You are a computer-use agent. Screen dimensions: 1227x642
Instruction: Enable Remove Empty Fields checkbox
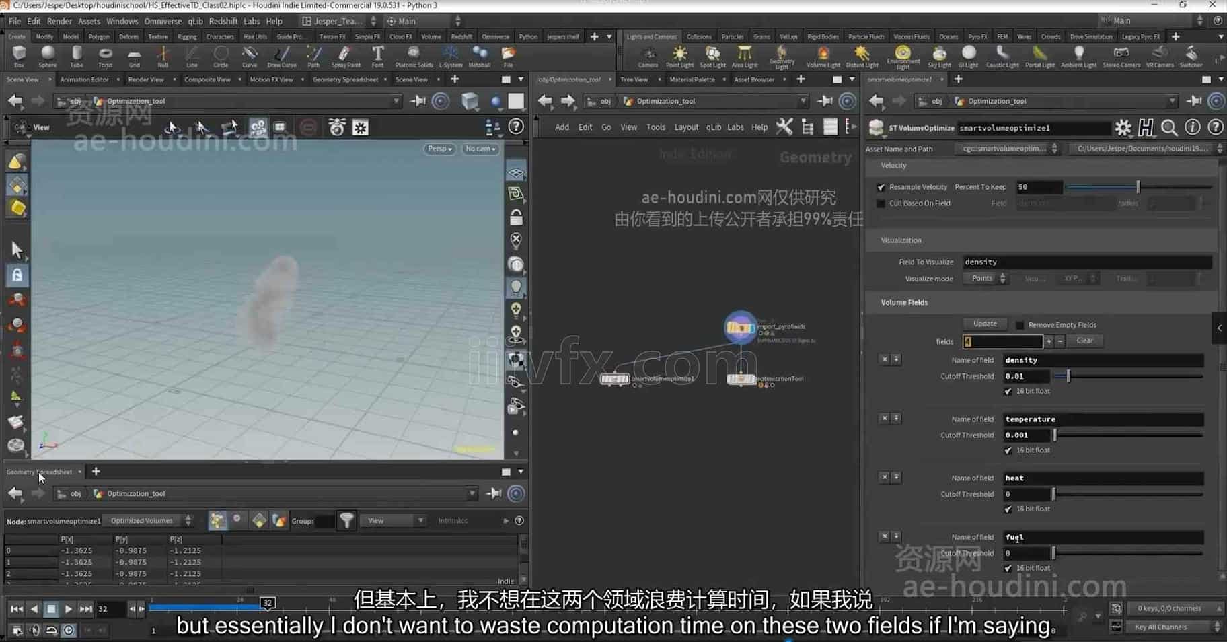tap(1020, 325)
